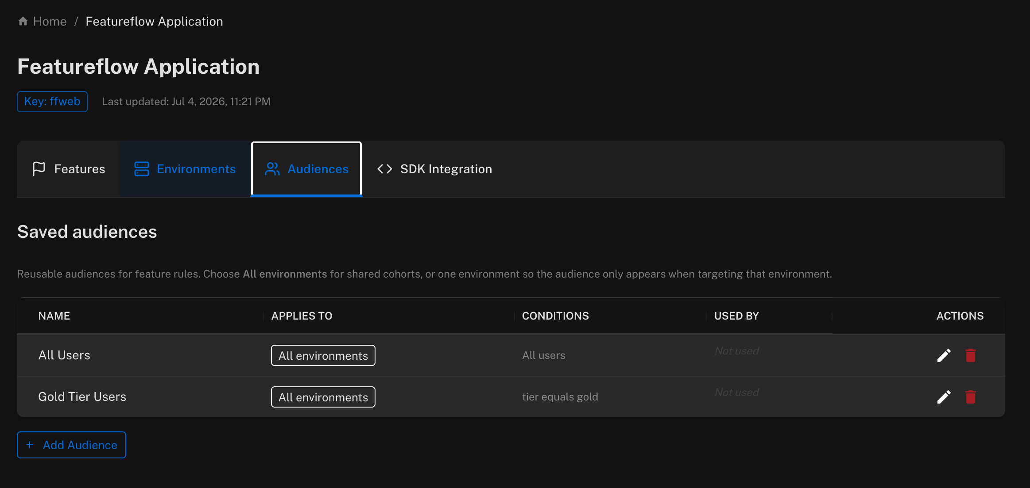The image size is (1030, 488).
Task: Click the code brackets icon on SDK tab
Action: point(385,169)
